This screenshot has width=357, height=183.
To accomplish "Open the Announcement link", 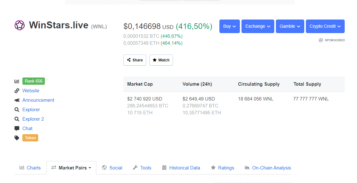I will click(x=38, y=100).
